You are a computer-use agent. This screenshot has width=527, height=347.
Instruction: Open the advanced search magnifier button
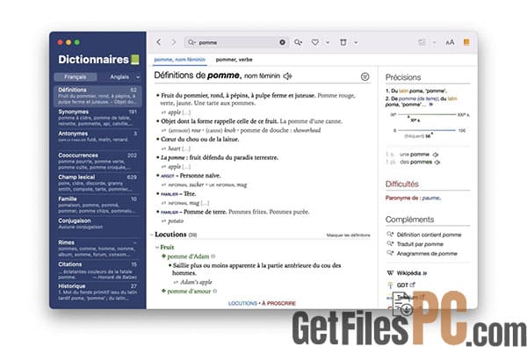[x=298, y=42]
